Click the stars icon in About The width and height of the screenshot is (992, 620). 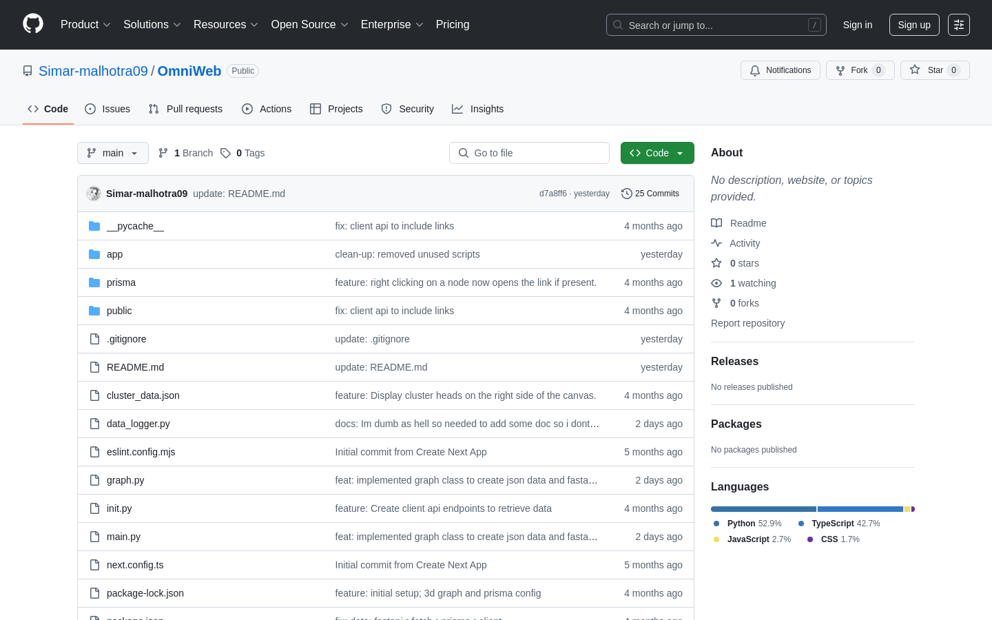click(x=716, y=263)
